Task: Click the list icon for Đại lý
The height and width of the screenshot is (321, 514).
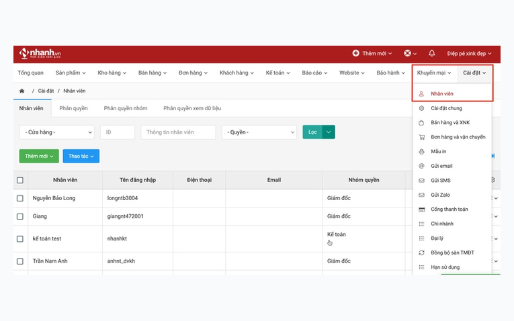Action: (x=421, y=238)
